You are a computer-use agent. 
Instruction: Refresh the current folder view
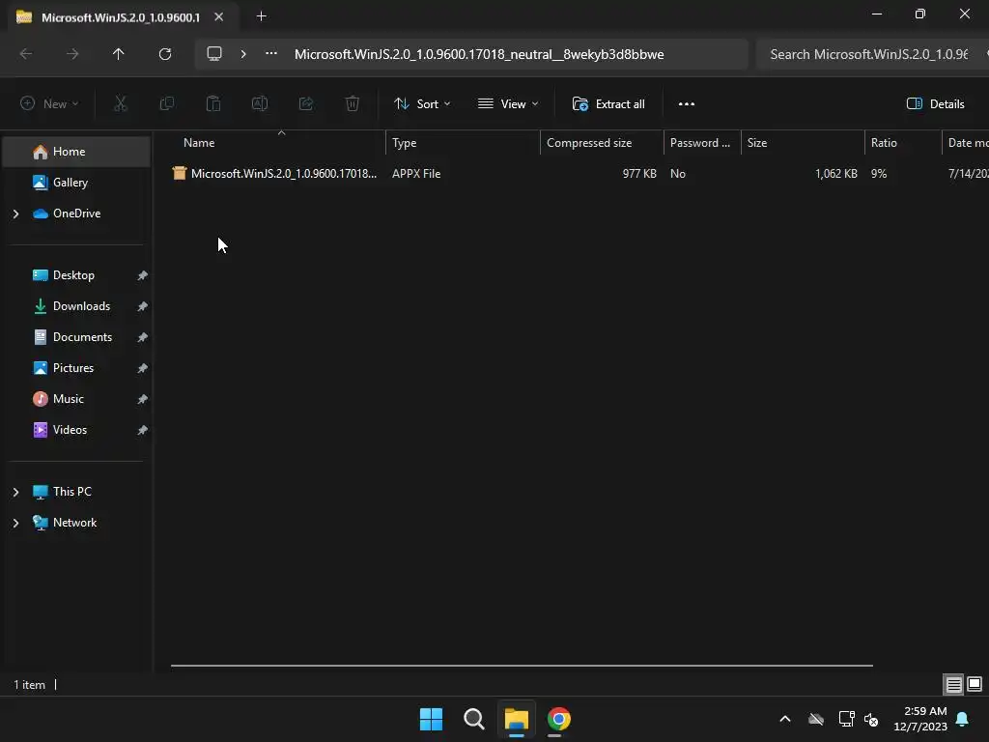(x=165, y=54)
